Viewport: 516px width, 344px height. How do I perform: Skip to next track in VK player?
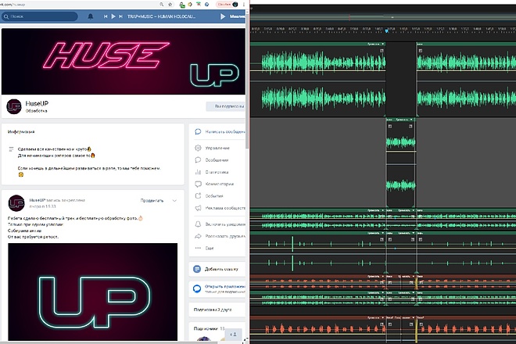tap(120, 16)
